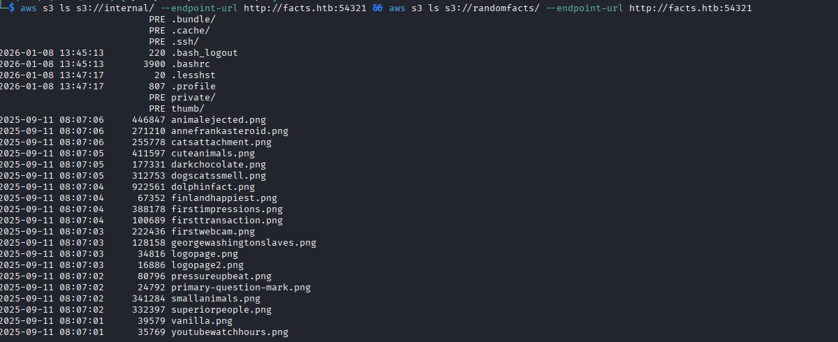Click primary-question-mark.png filename

point(240,288)
